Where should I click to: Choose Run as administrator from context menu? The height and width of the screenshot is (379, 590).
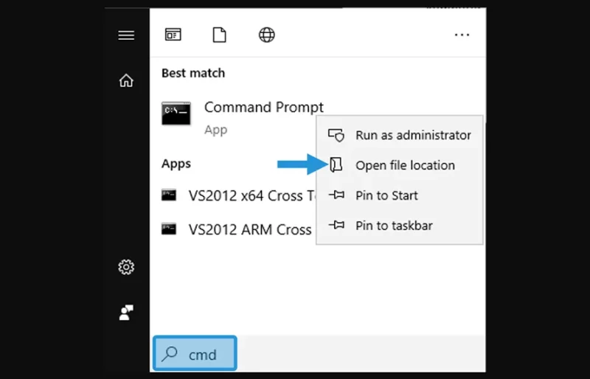click(x=400, y=135)
